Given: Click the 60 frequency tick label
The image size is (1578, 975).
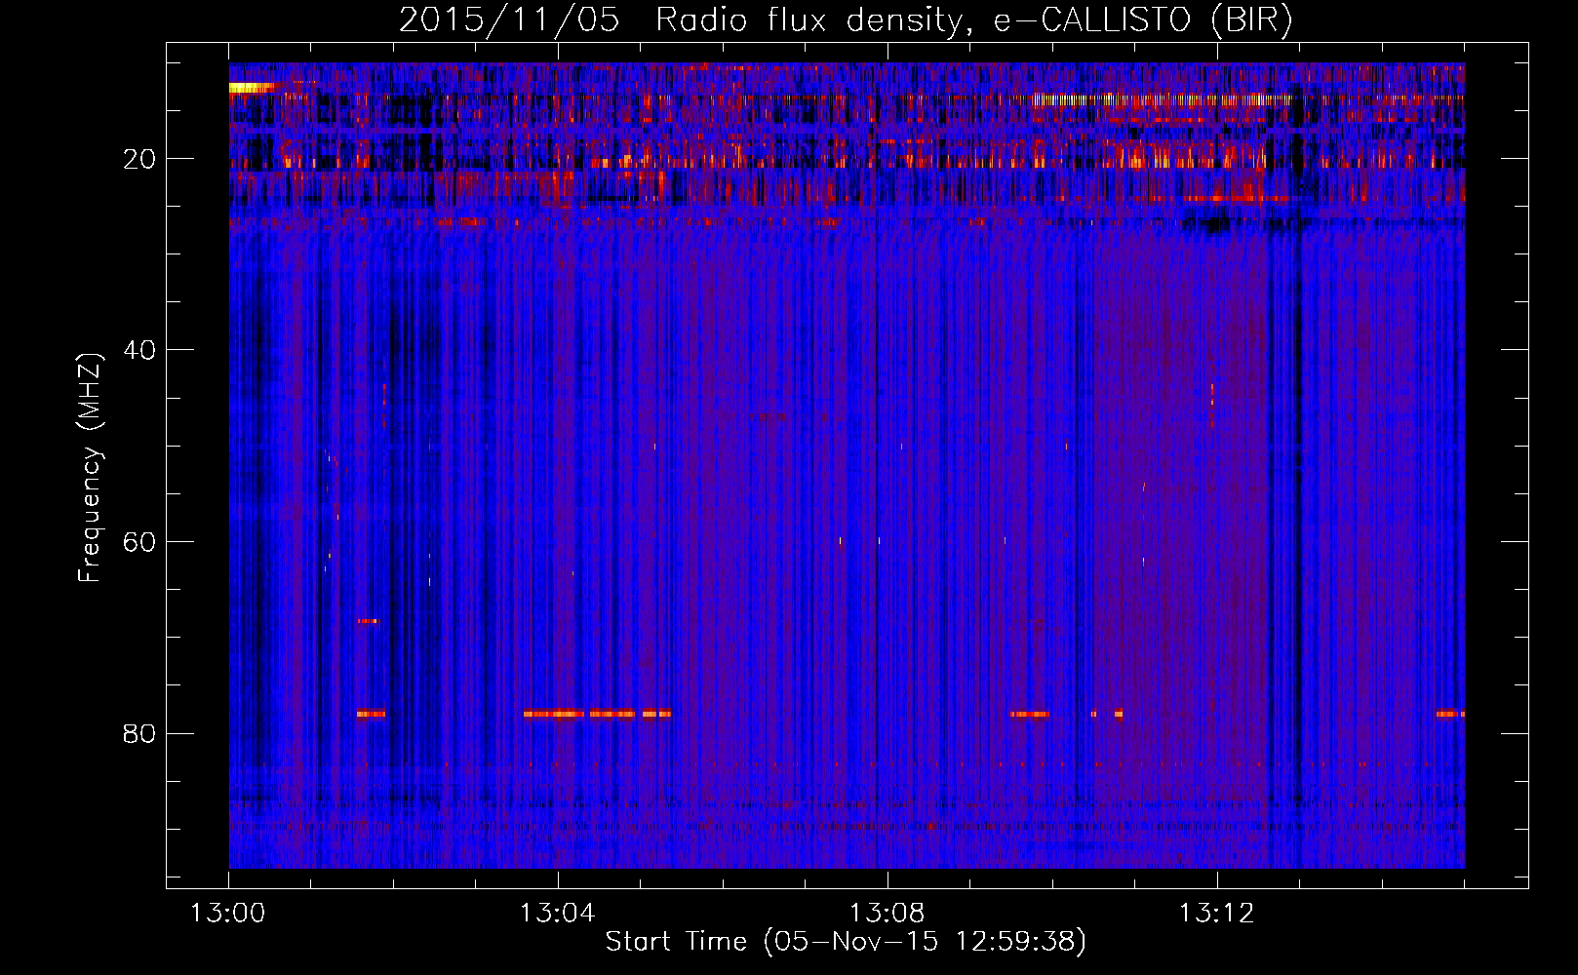Looking at the screenshot, I should (x=139, y=542).
